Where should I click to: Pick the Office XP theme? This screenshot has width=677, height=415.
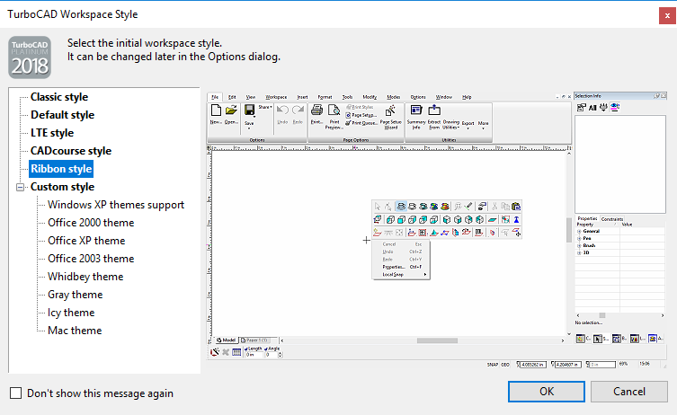(x=86, y=241)
